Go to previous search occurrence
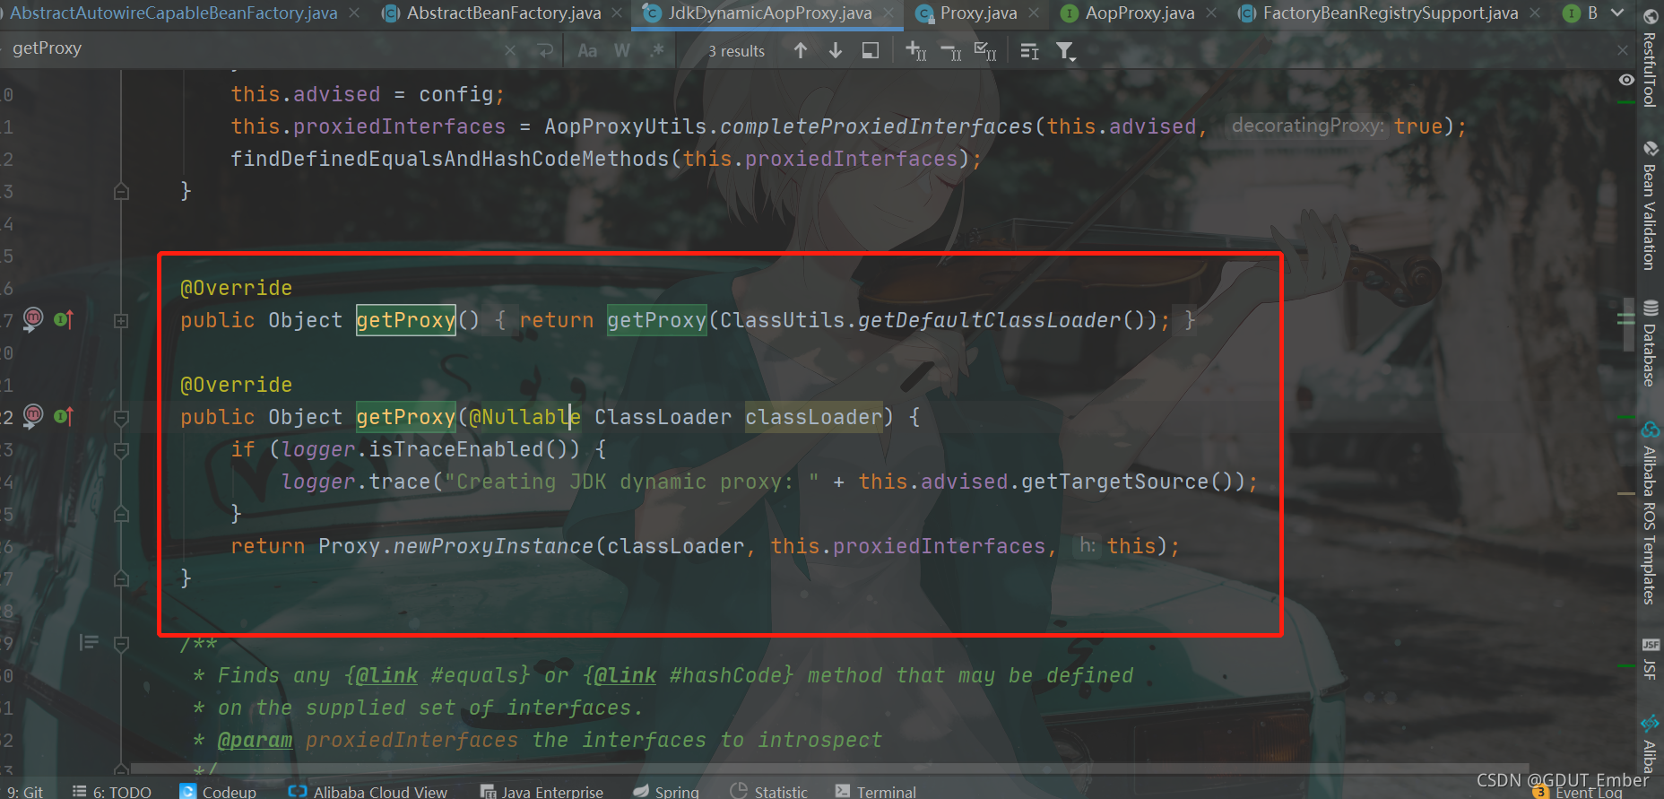1664x799 pixels. (801, 51)
